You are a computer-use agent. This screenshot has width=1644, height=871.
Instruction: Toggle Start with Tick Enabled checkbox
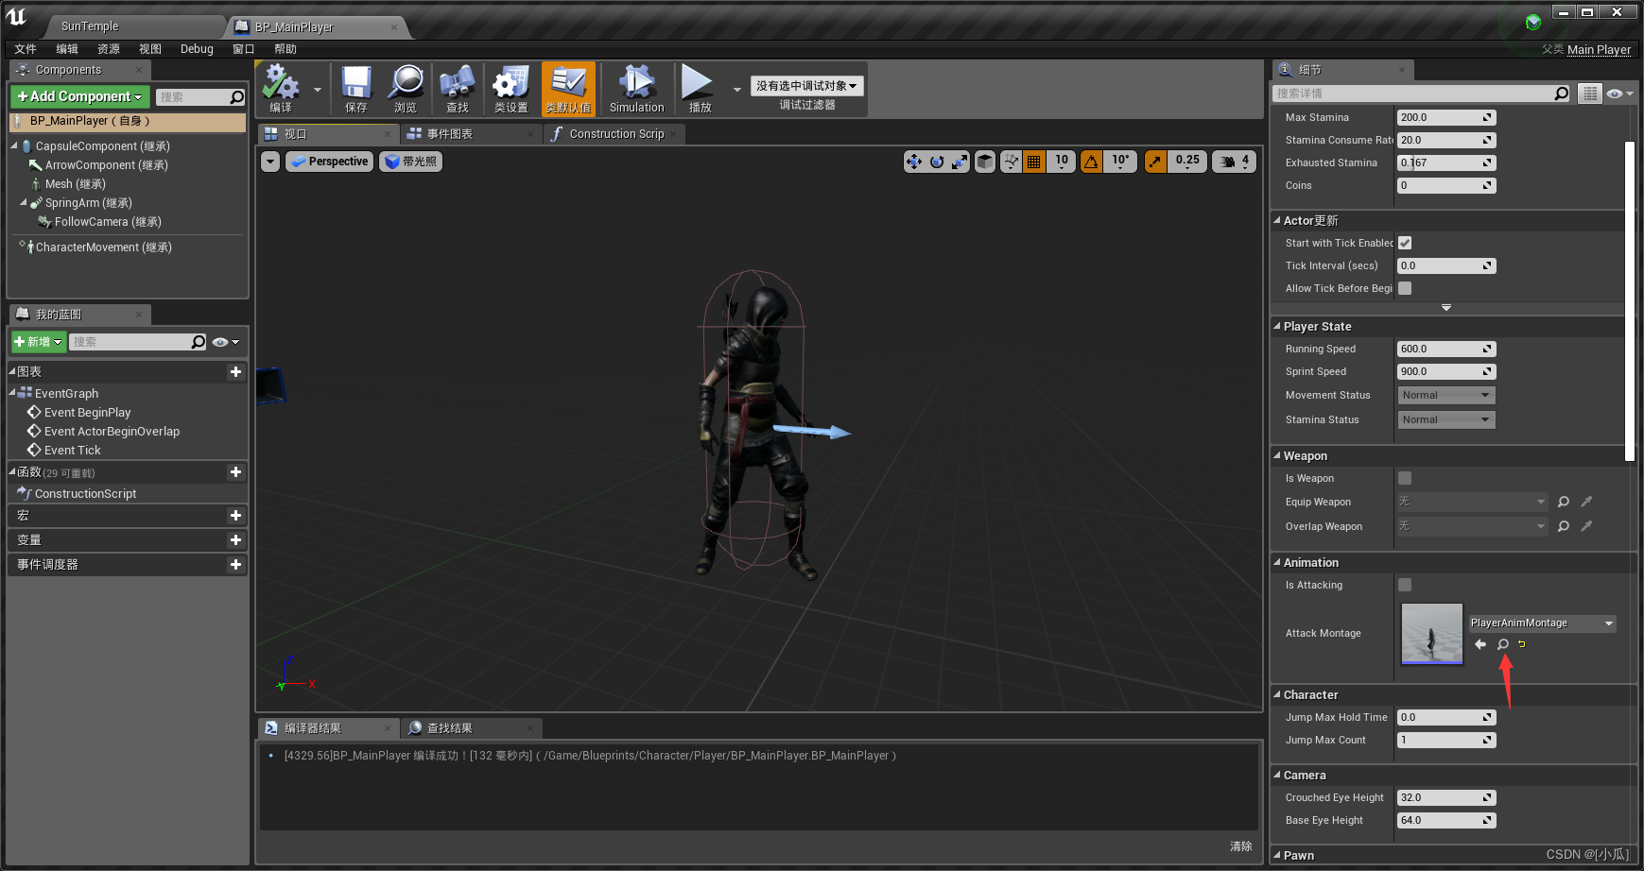pos(1405,243)
